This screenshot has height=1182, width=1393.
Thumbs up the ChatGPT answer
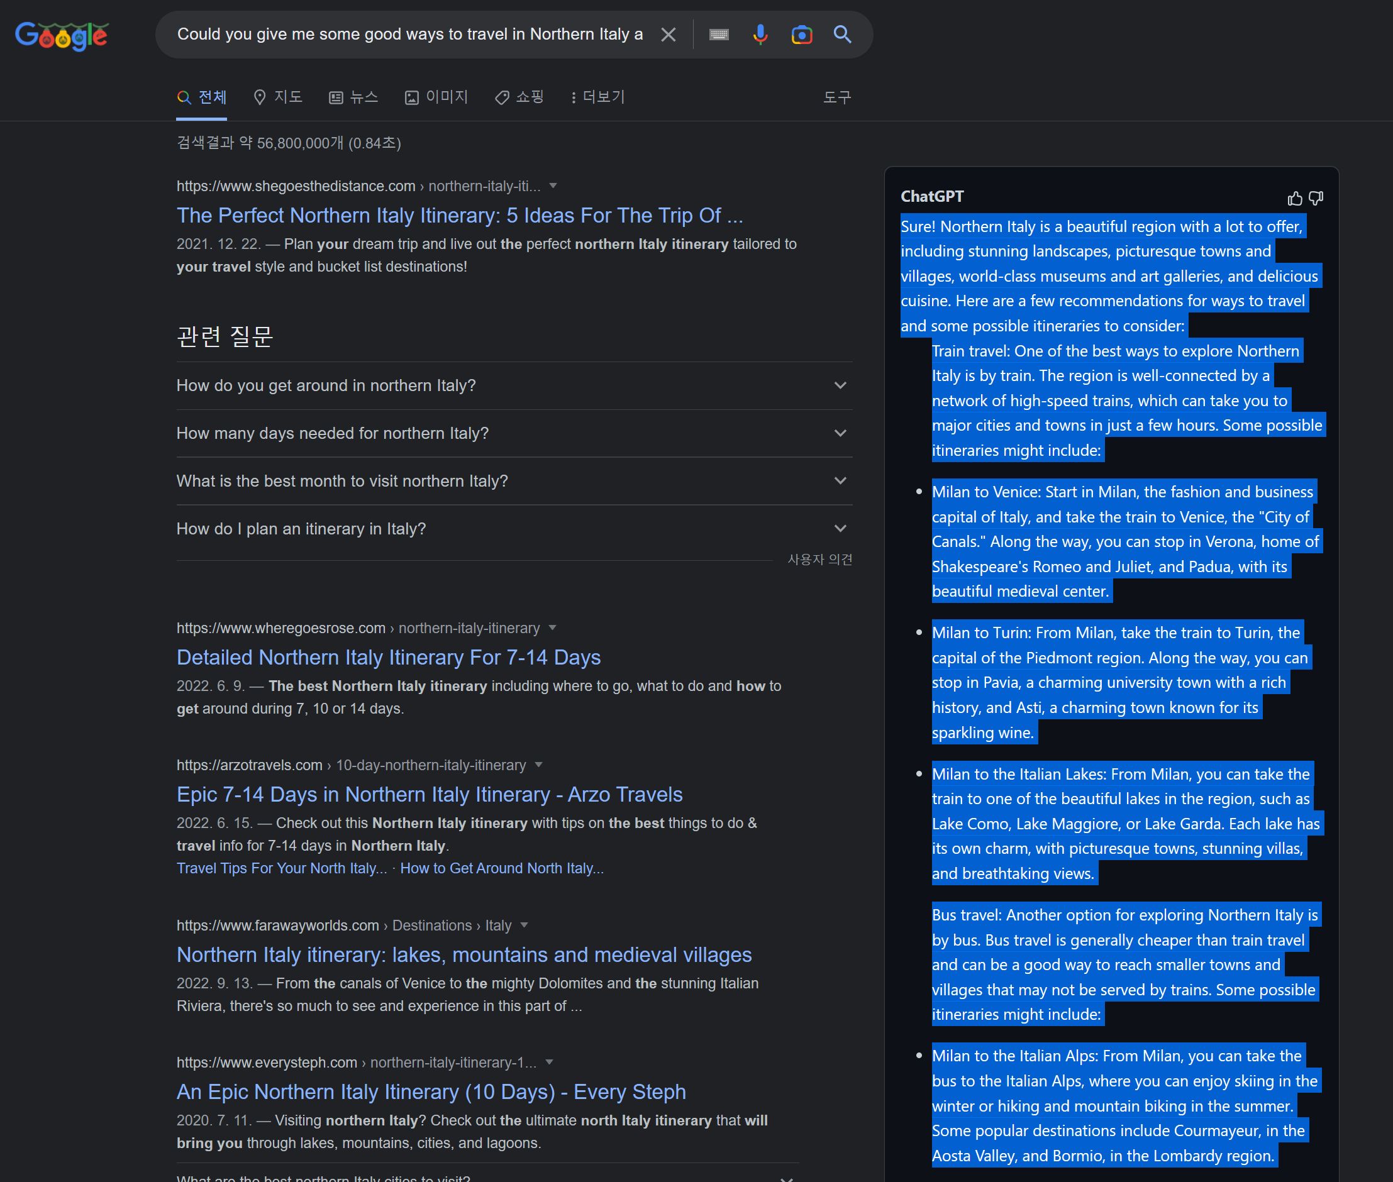1294,198
